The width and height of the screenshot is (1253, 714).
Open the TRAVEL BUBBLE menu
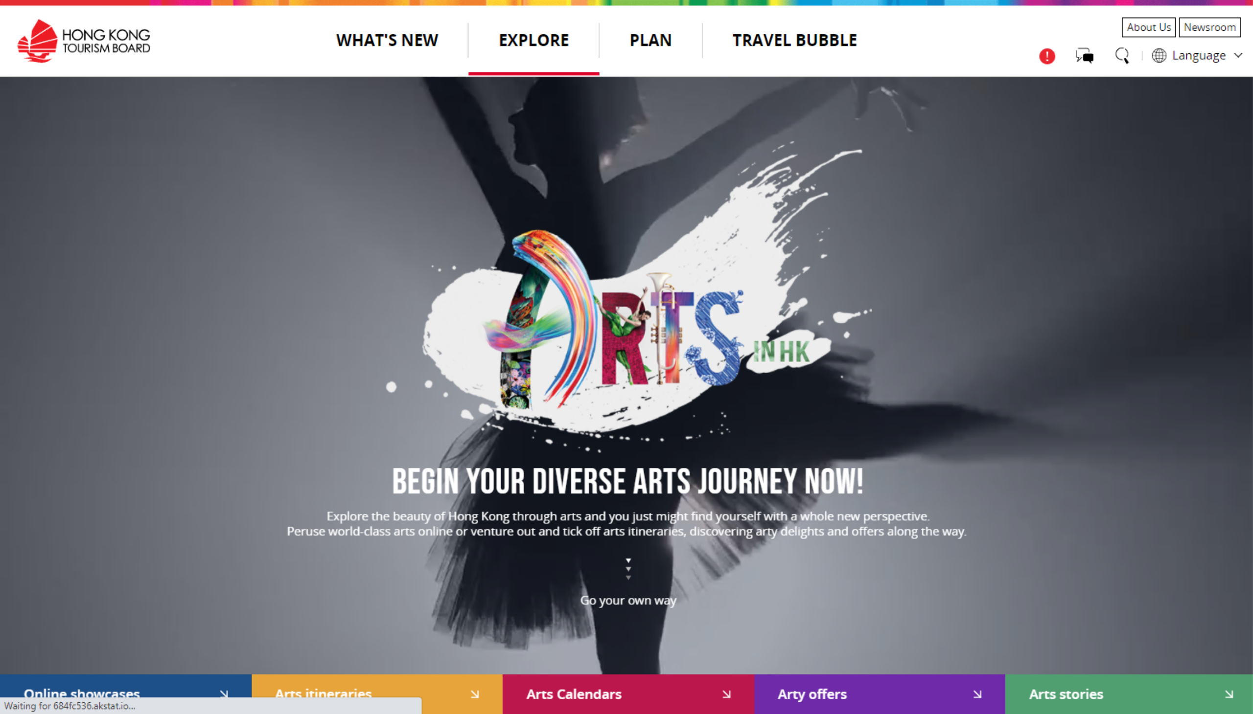pos(794,40)
